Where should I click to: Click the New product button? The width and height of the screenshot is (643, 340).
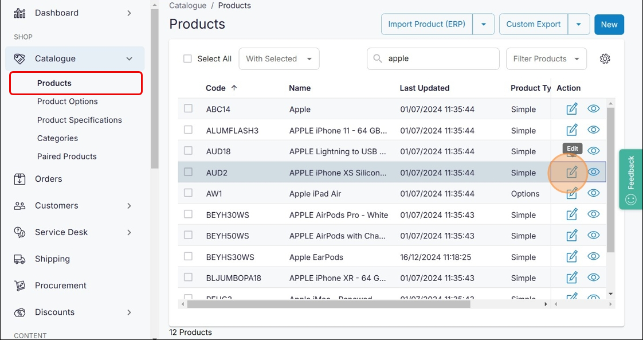(609, 24)
